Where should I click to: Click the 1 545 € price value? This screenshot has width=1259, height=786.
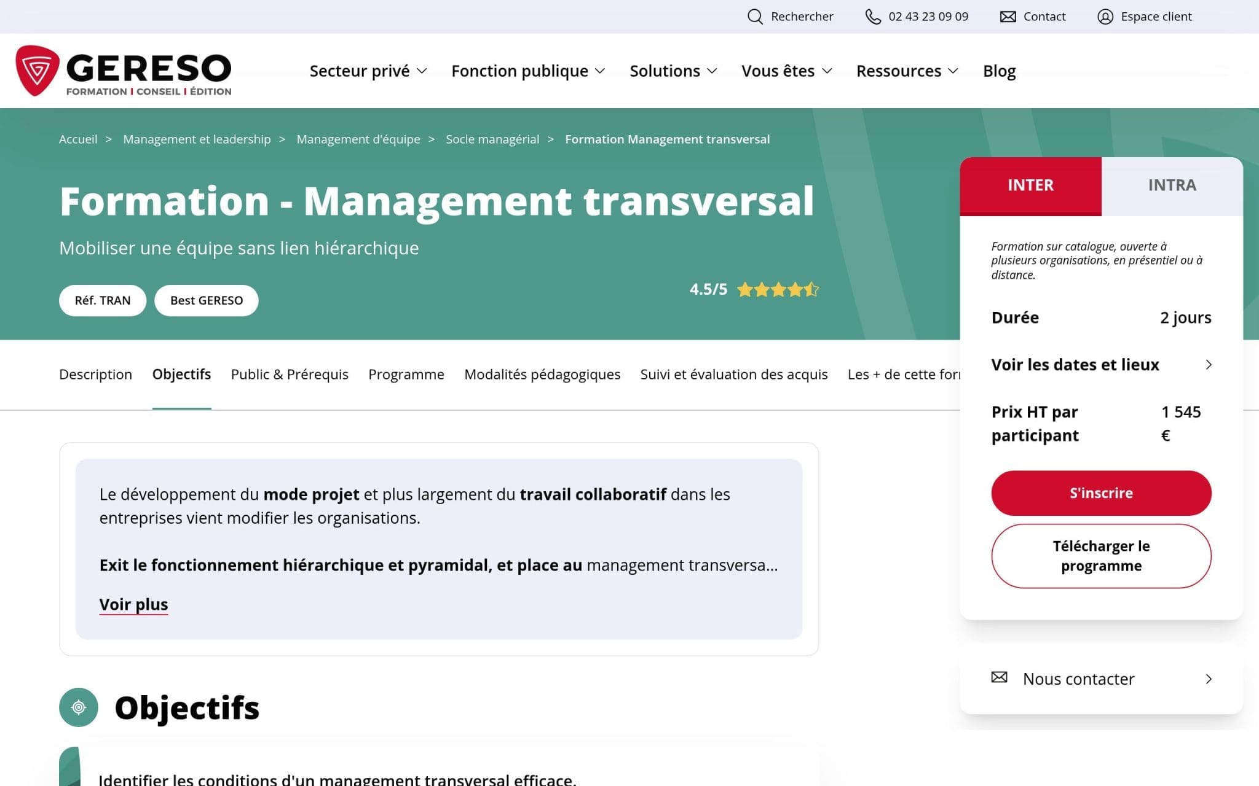pos(1181,424)
